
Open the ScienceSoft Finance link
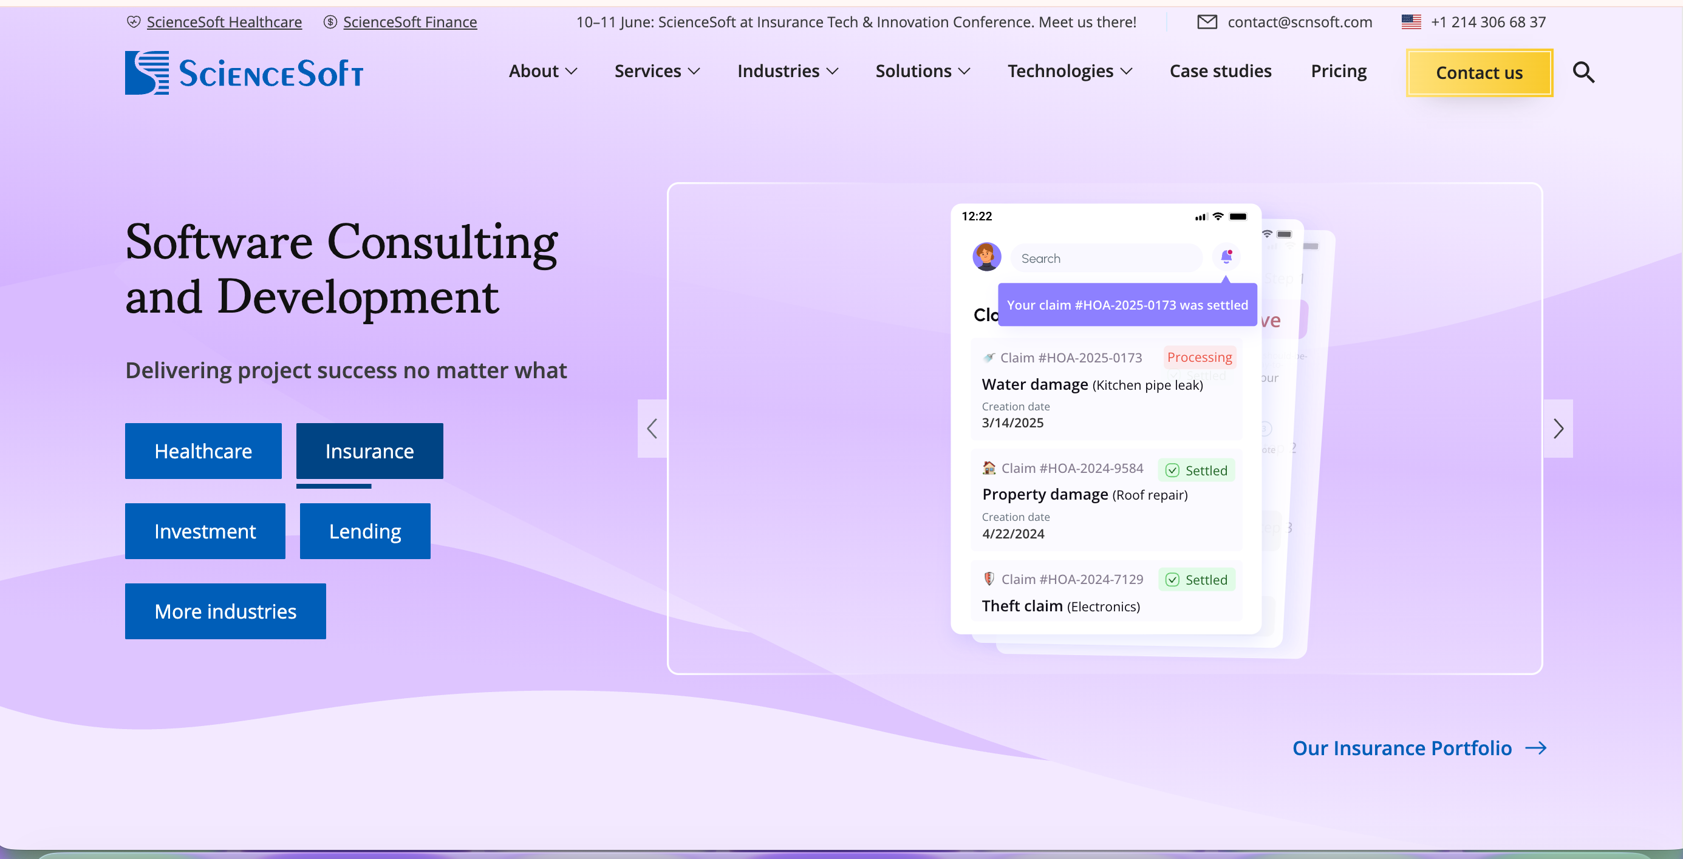(x=411, y=22)
